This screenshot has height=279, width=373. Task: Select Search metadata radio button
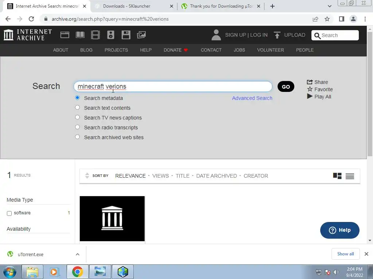77,97
